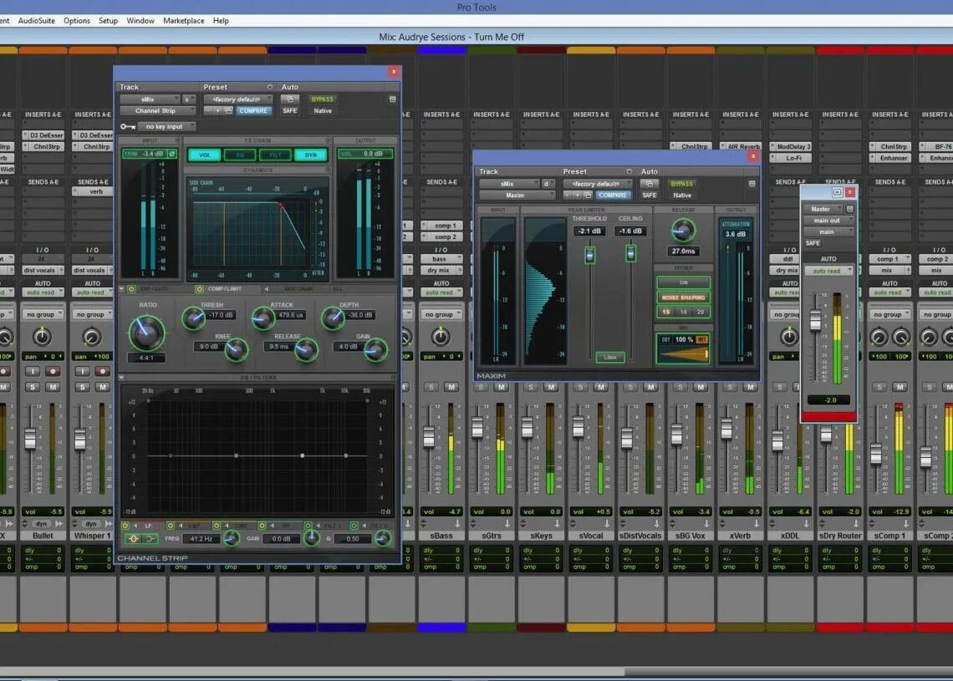Select the VOL module in FX CHAIN
The image size is (953, 681).
(x=204, y=155)
